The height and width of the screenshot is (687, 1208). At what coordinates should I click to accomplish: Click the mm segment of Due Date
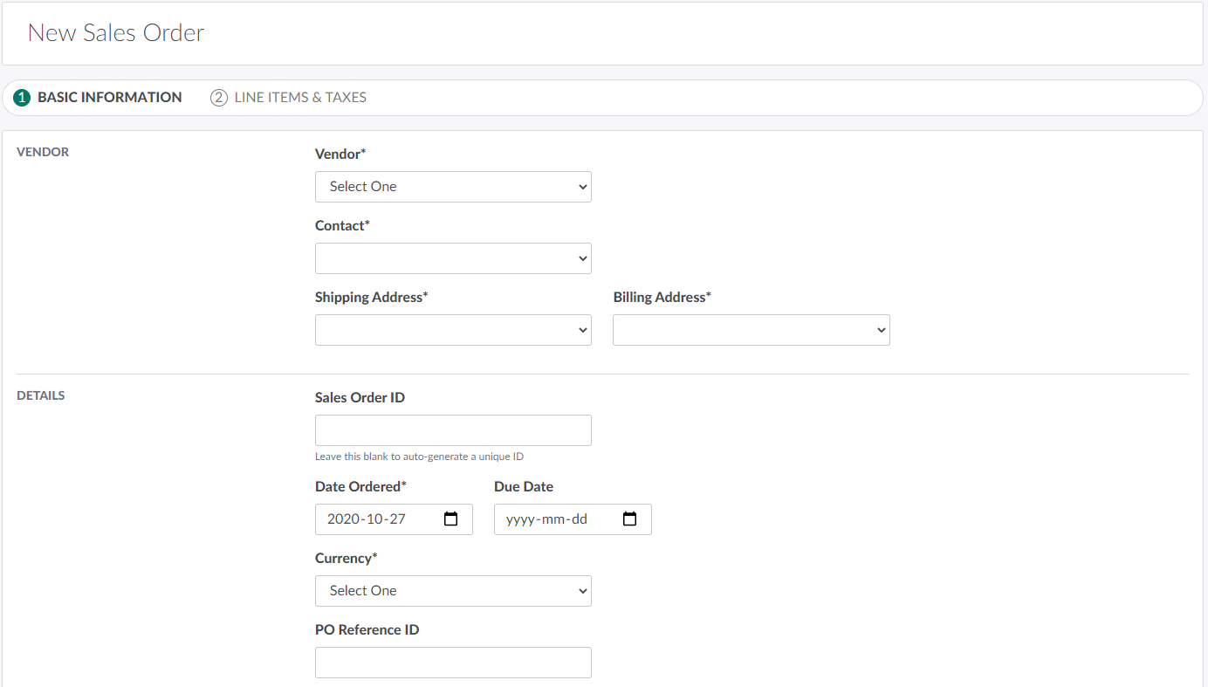coord(553,519)
